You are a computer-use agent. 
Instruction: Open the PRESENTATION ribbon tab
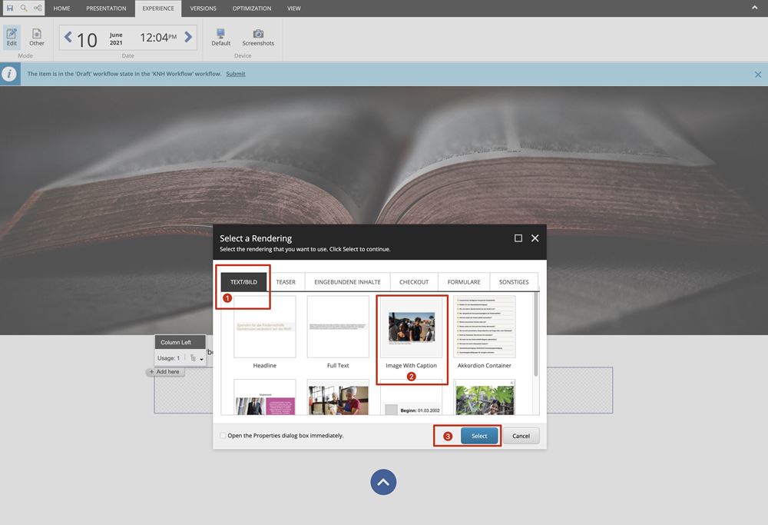[x=106, y=8]
